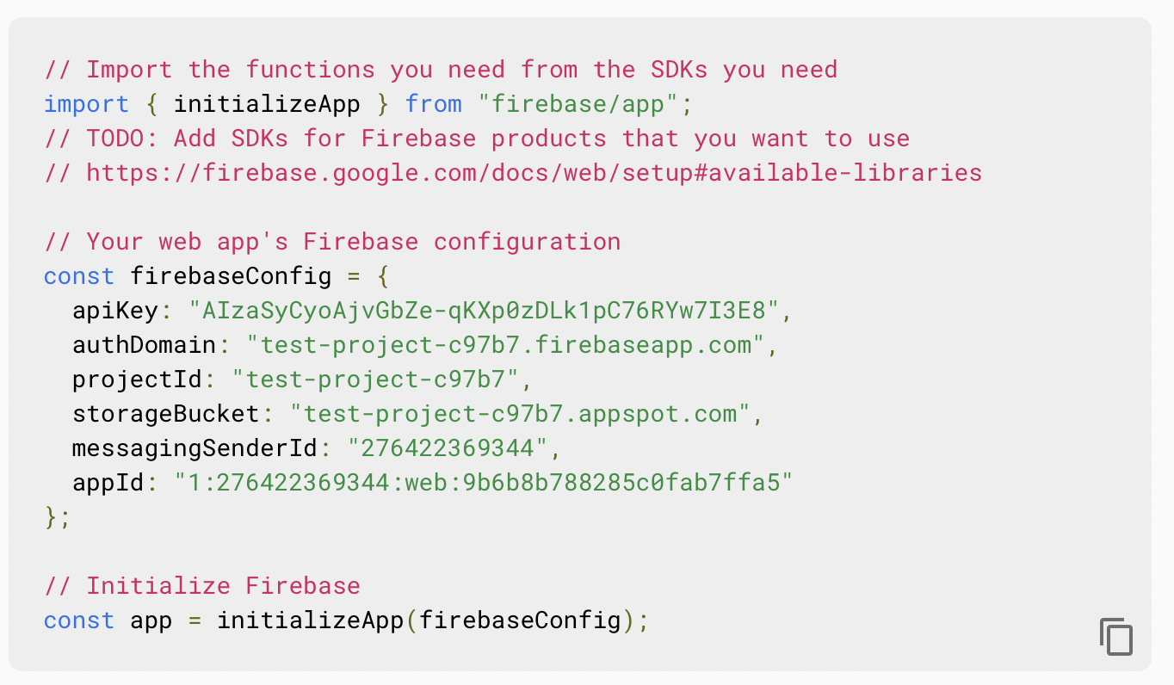Click the app variable name in last line
The image size is (1174, 685).
pos(151,620)
